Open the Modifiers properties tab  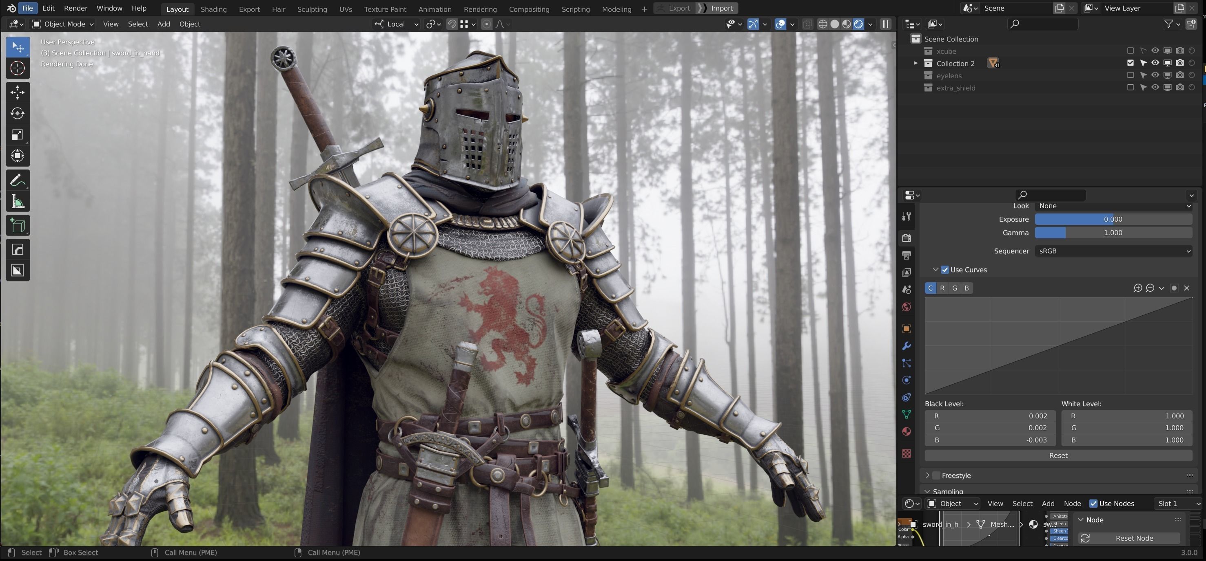pos(907,346)
